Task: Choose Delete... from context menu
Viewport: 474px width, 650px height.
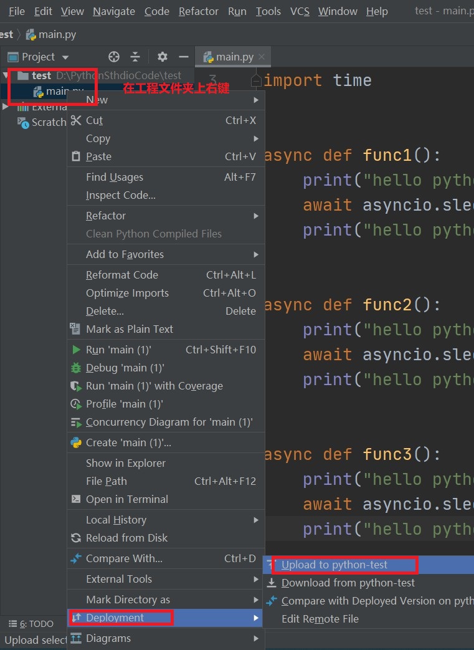Action: (x=166, y=311)
